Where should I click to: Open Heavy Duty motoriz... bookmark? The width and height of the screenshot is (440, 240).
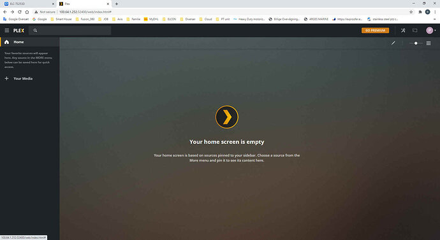click(x=249, y=19)
